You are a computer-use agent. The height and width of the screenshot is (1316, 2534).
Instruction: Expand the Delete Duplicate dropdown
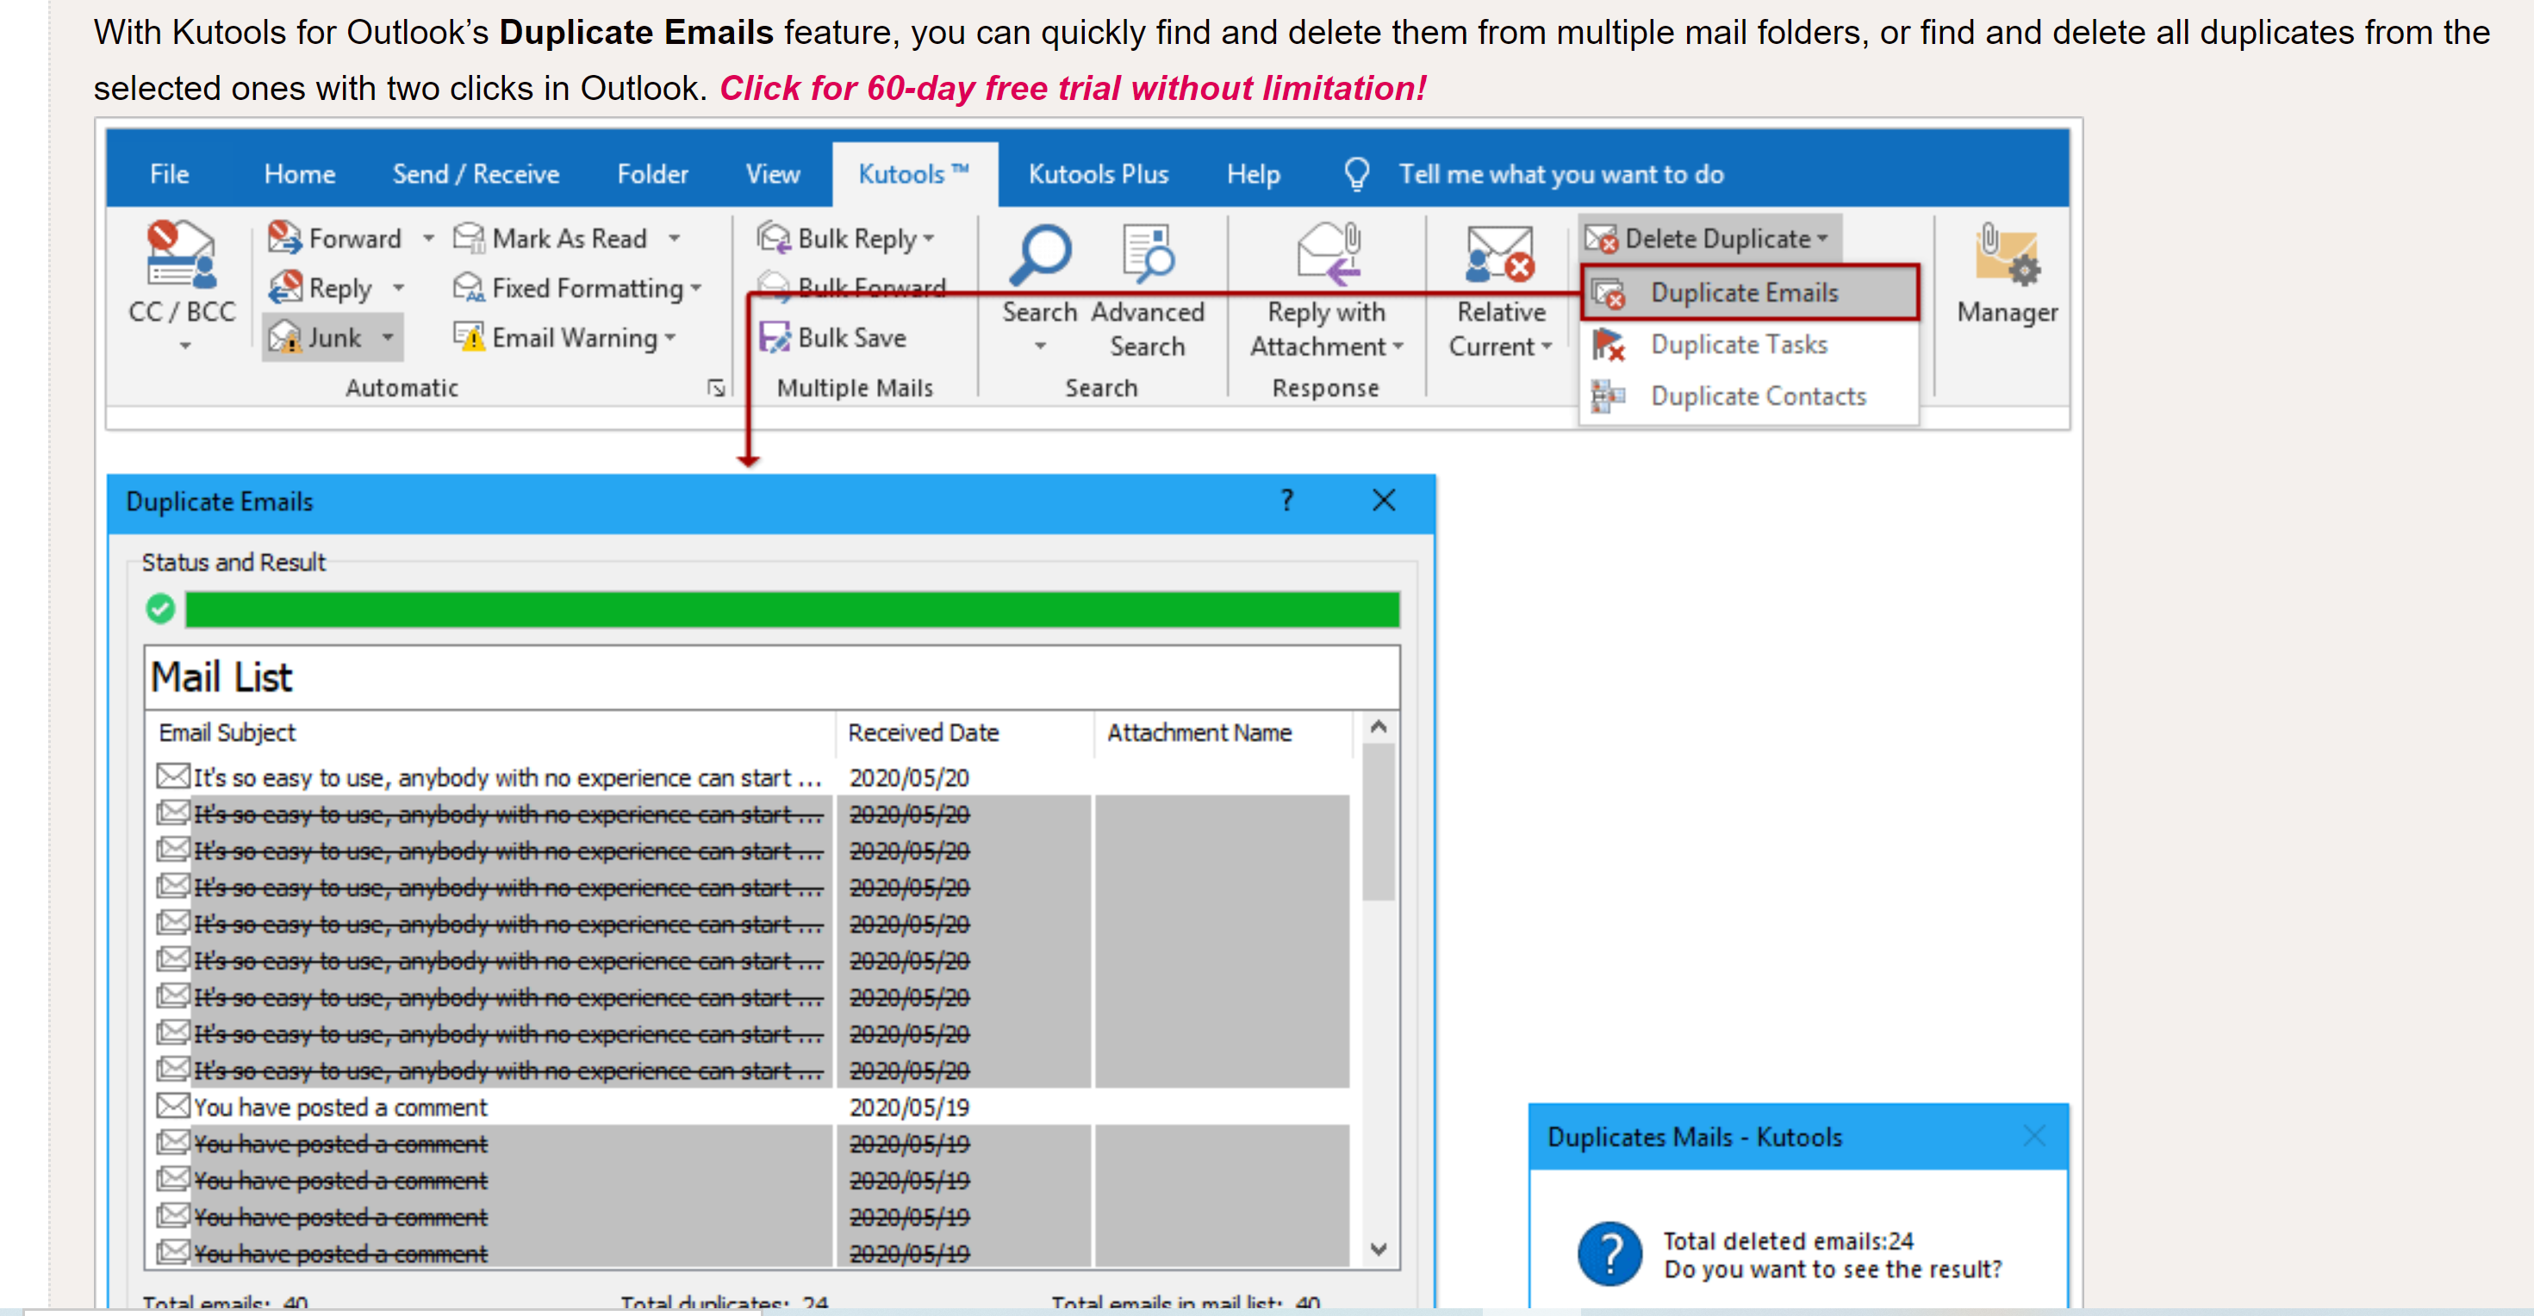pyautogui.click(x=1821, y=238)
